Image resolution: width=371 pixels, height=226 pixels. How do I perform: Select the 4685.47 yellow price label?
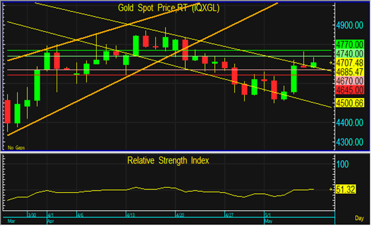[x=350, y=72]
